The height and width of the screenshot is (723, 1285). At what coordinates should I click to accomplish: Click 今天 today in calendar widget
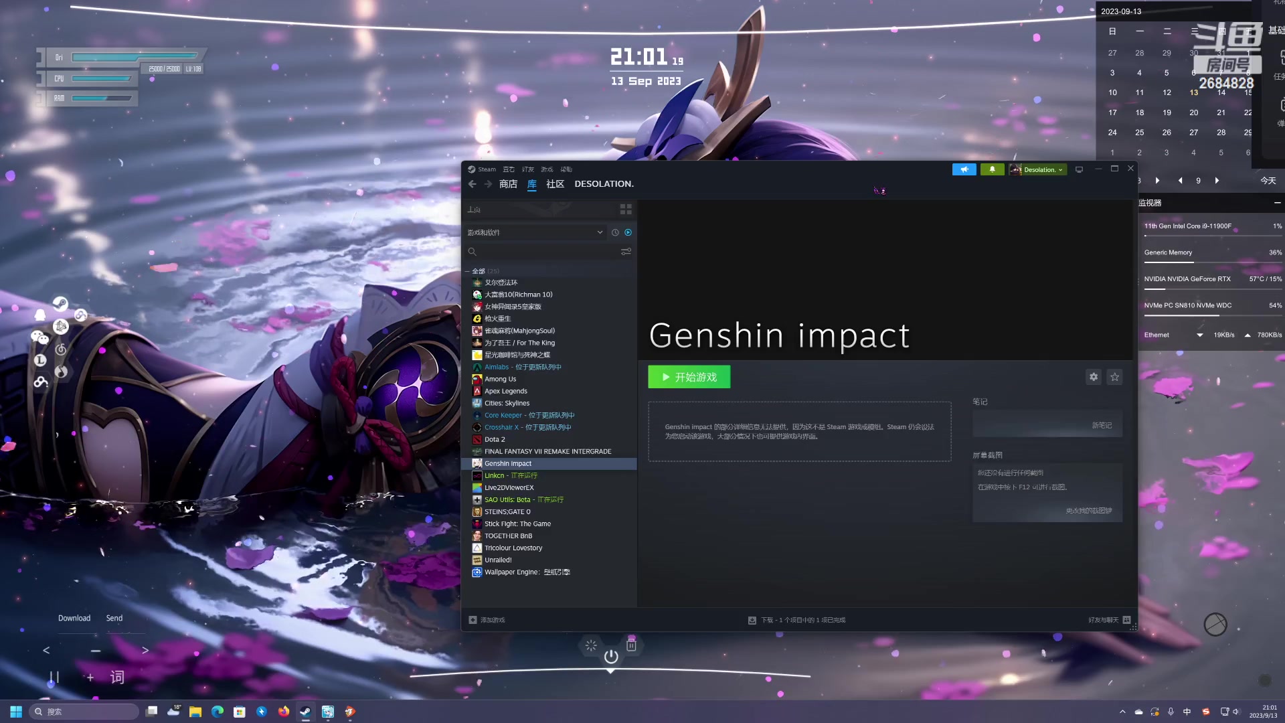[1268, 181]
